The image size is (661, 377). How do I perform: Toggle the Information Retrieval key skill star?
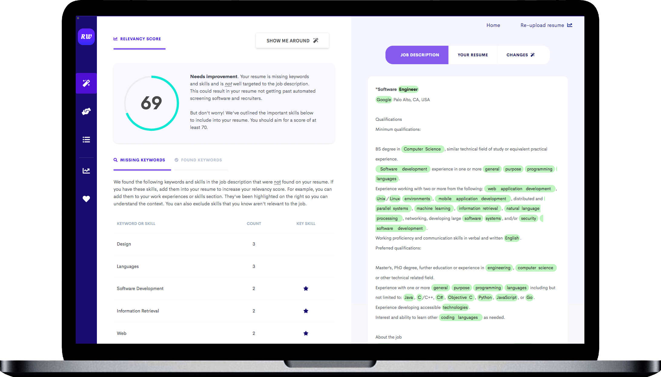click(306, 311)
